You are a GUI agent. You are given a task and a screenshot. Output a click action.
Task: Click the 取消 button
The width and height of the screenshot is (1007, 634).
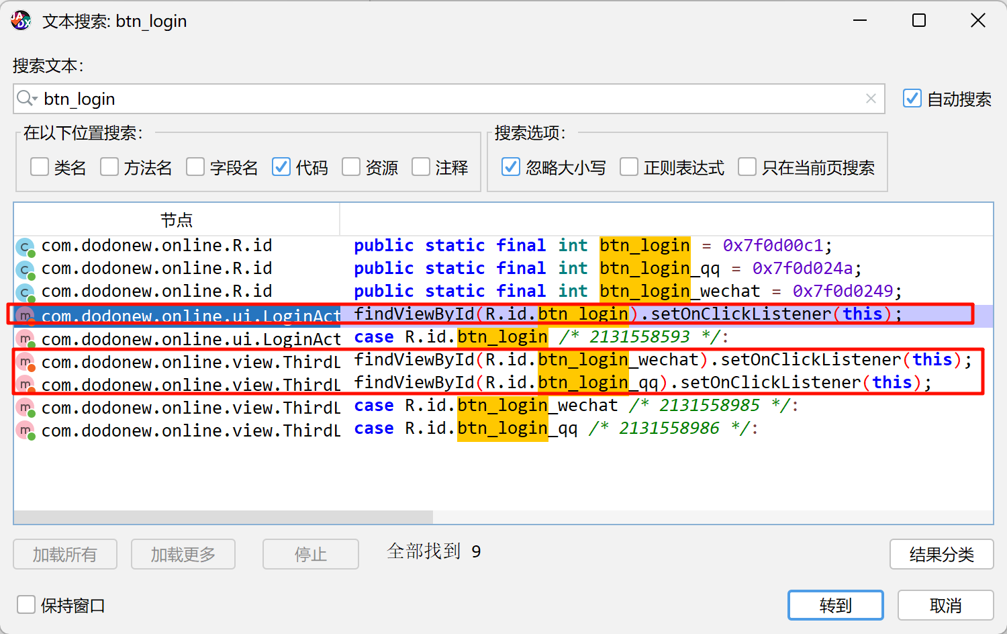coord(945,605)
